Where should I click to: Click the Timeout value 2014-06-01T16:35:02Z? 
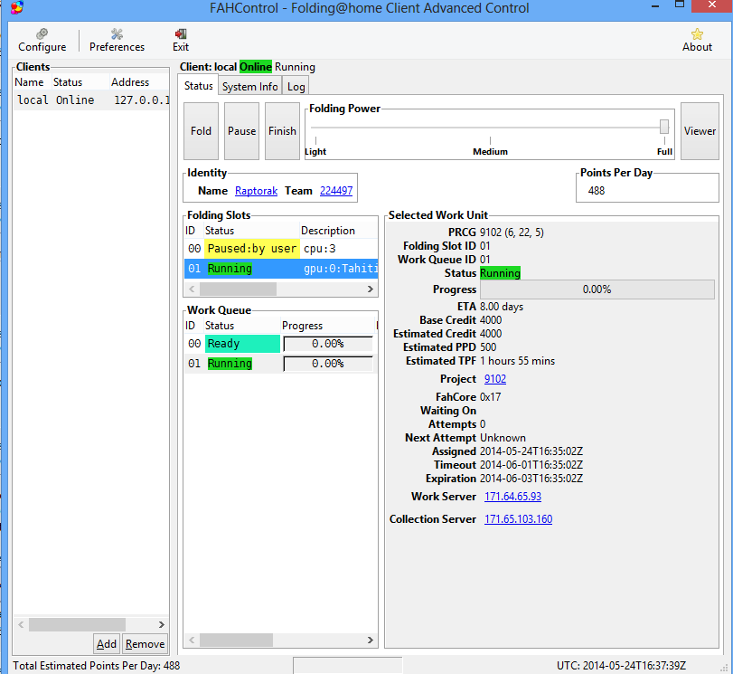point(531,465)
